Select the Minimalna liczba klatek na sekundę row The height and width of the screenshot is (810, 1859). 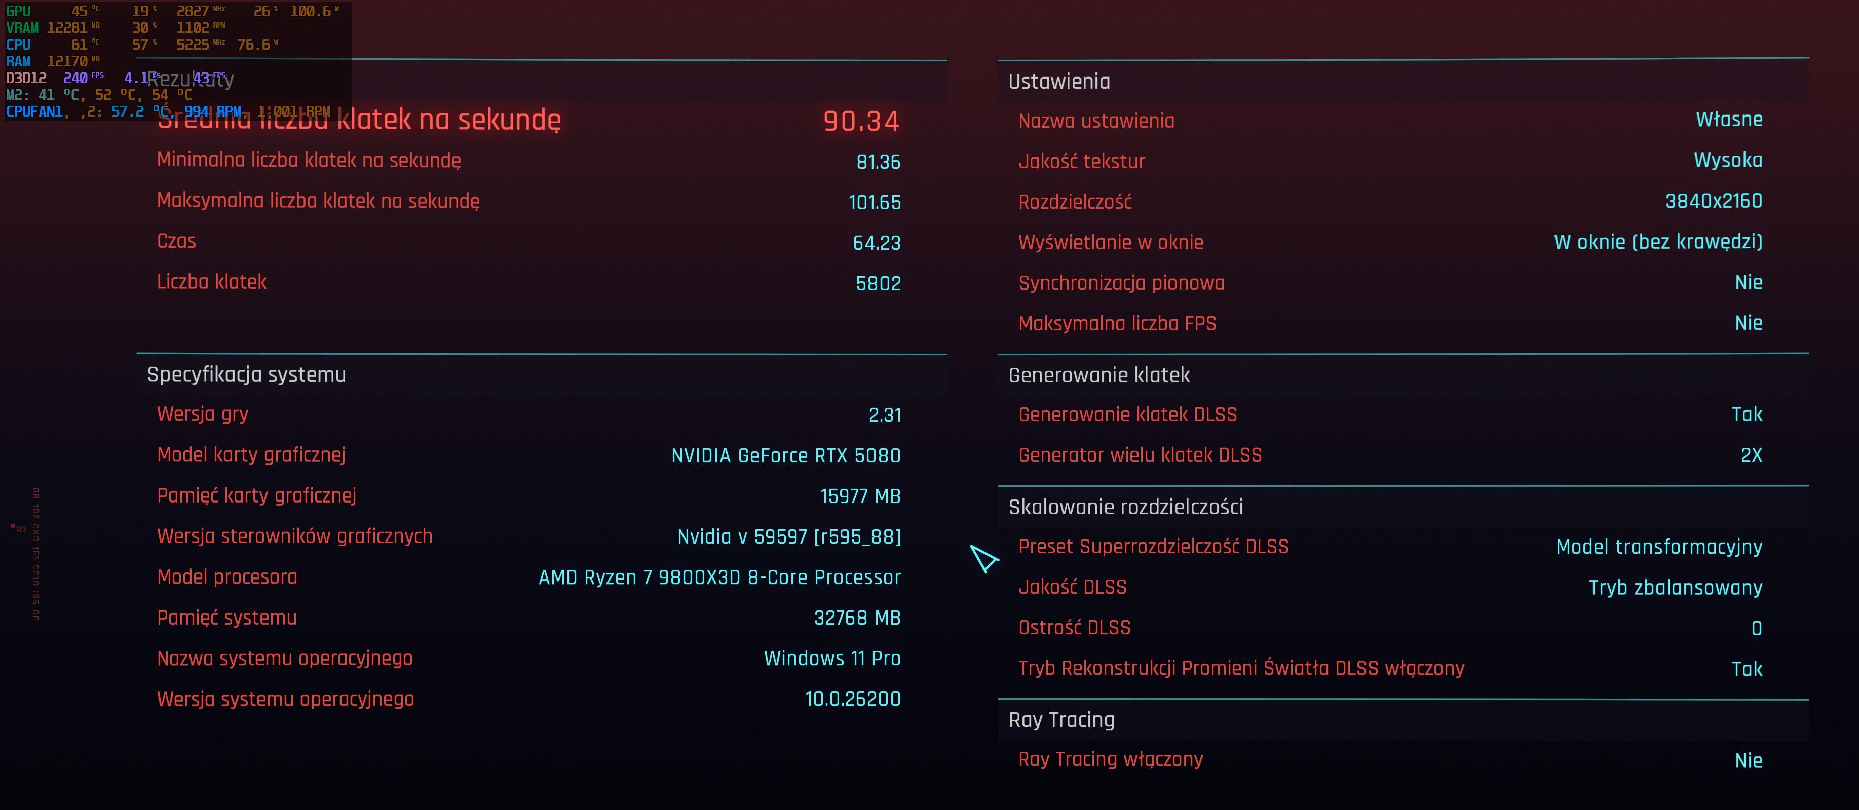coord(309,160)
